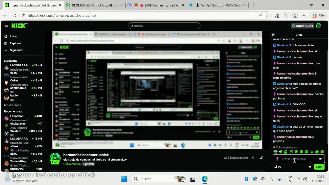Open Microsoft Edge from taskbar
Screen dimensions: 329x185
[x=205, y=179]
